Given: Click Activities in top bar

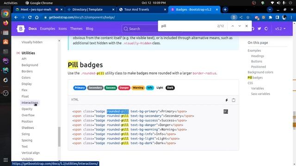Looking at the screenshot, I should tap(11, 3).
